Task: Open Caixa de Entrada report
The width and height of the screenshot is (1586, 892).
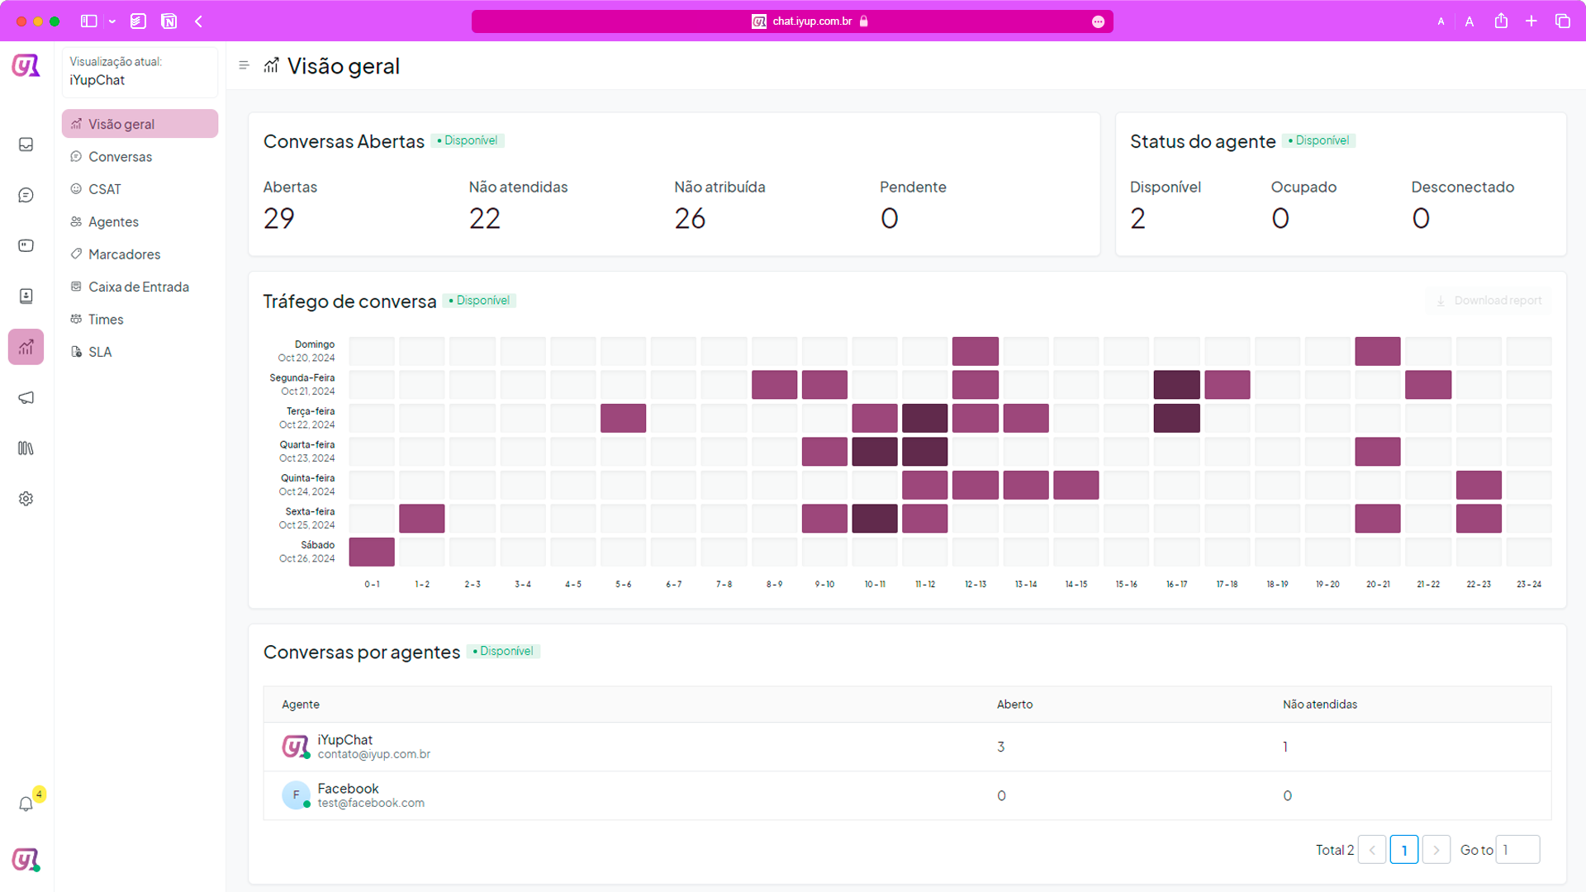Action: (x=138, y=287)
